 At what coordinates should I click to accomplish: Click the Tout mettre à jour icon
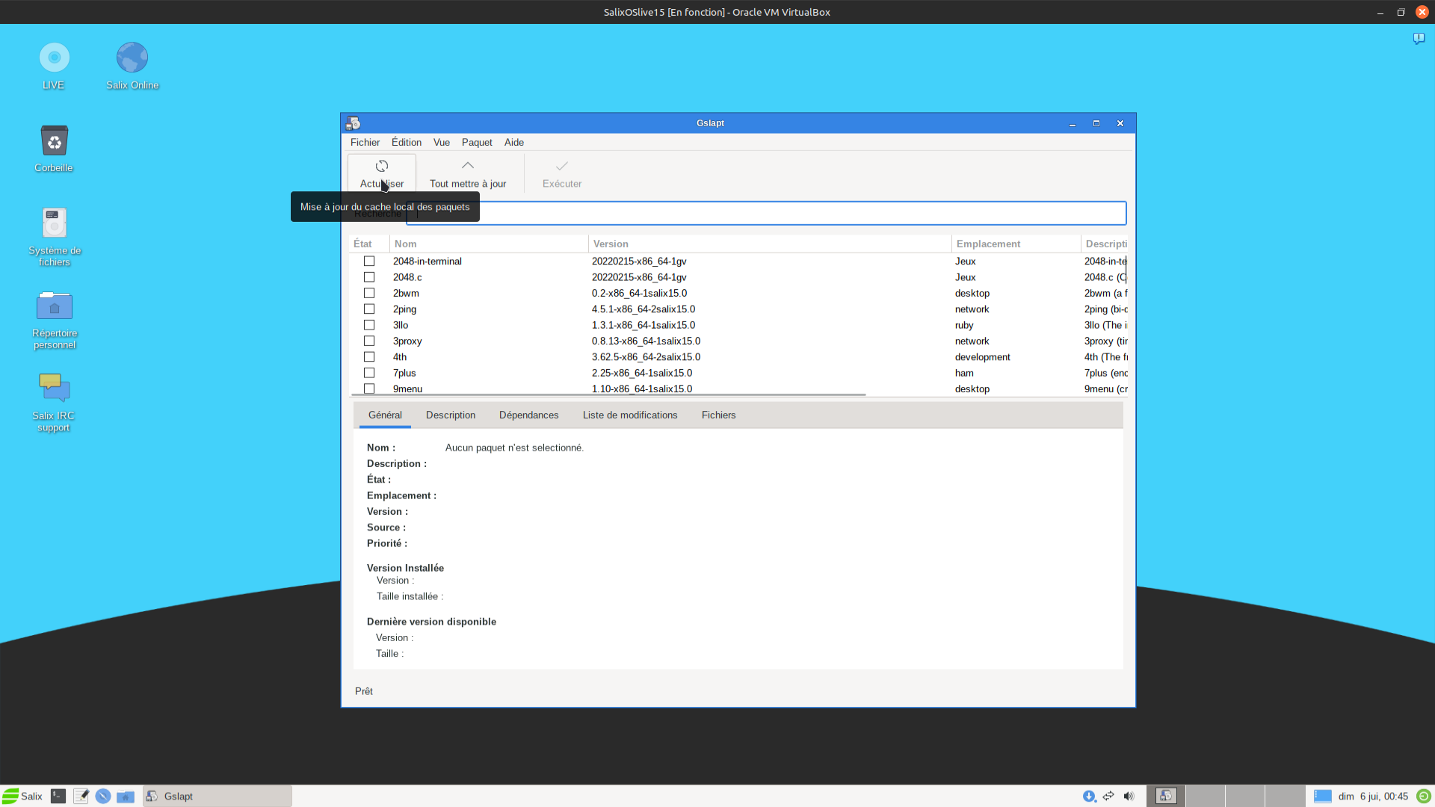468,166
